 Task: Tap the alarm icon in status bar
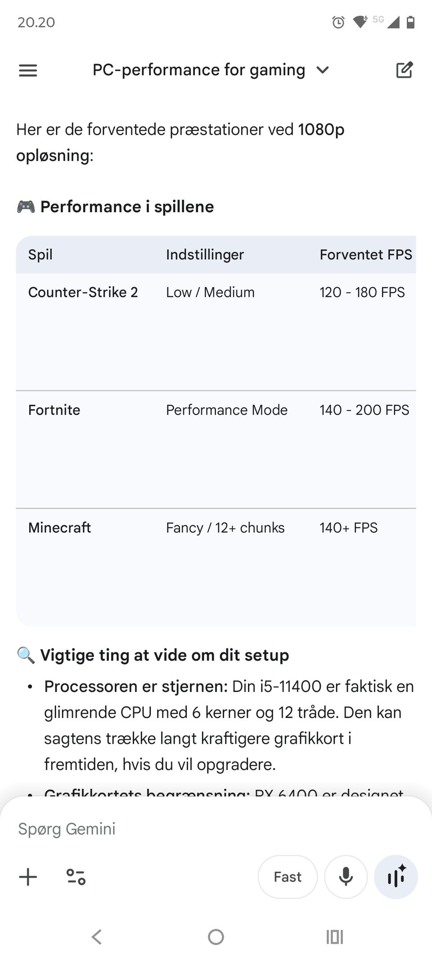338,22
